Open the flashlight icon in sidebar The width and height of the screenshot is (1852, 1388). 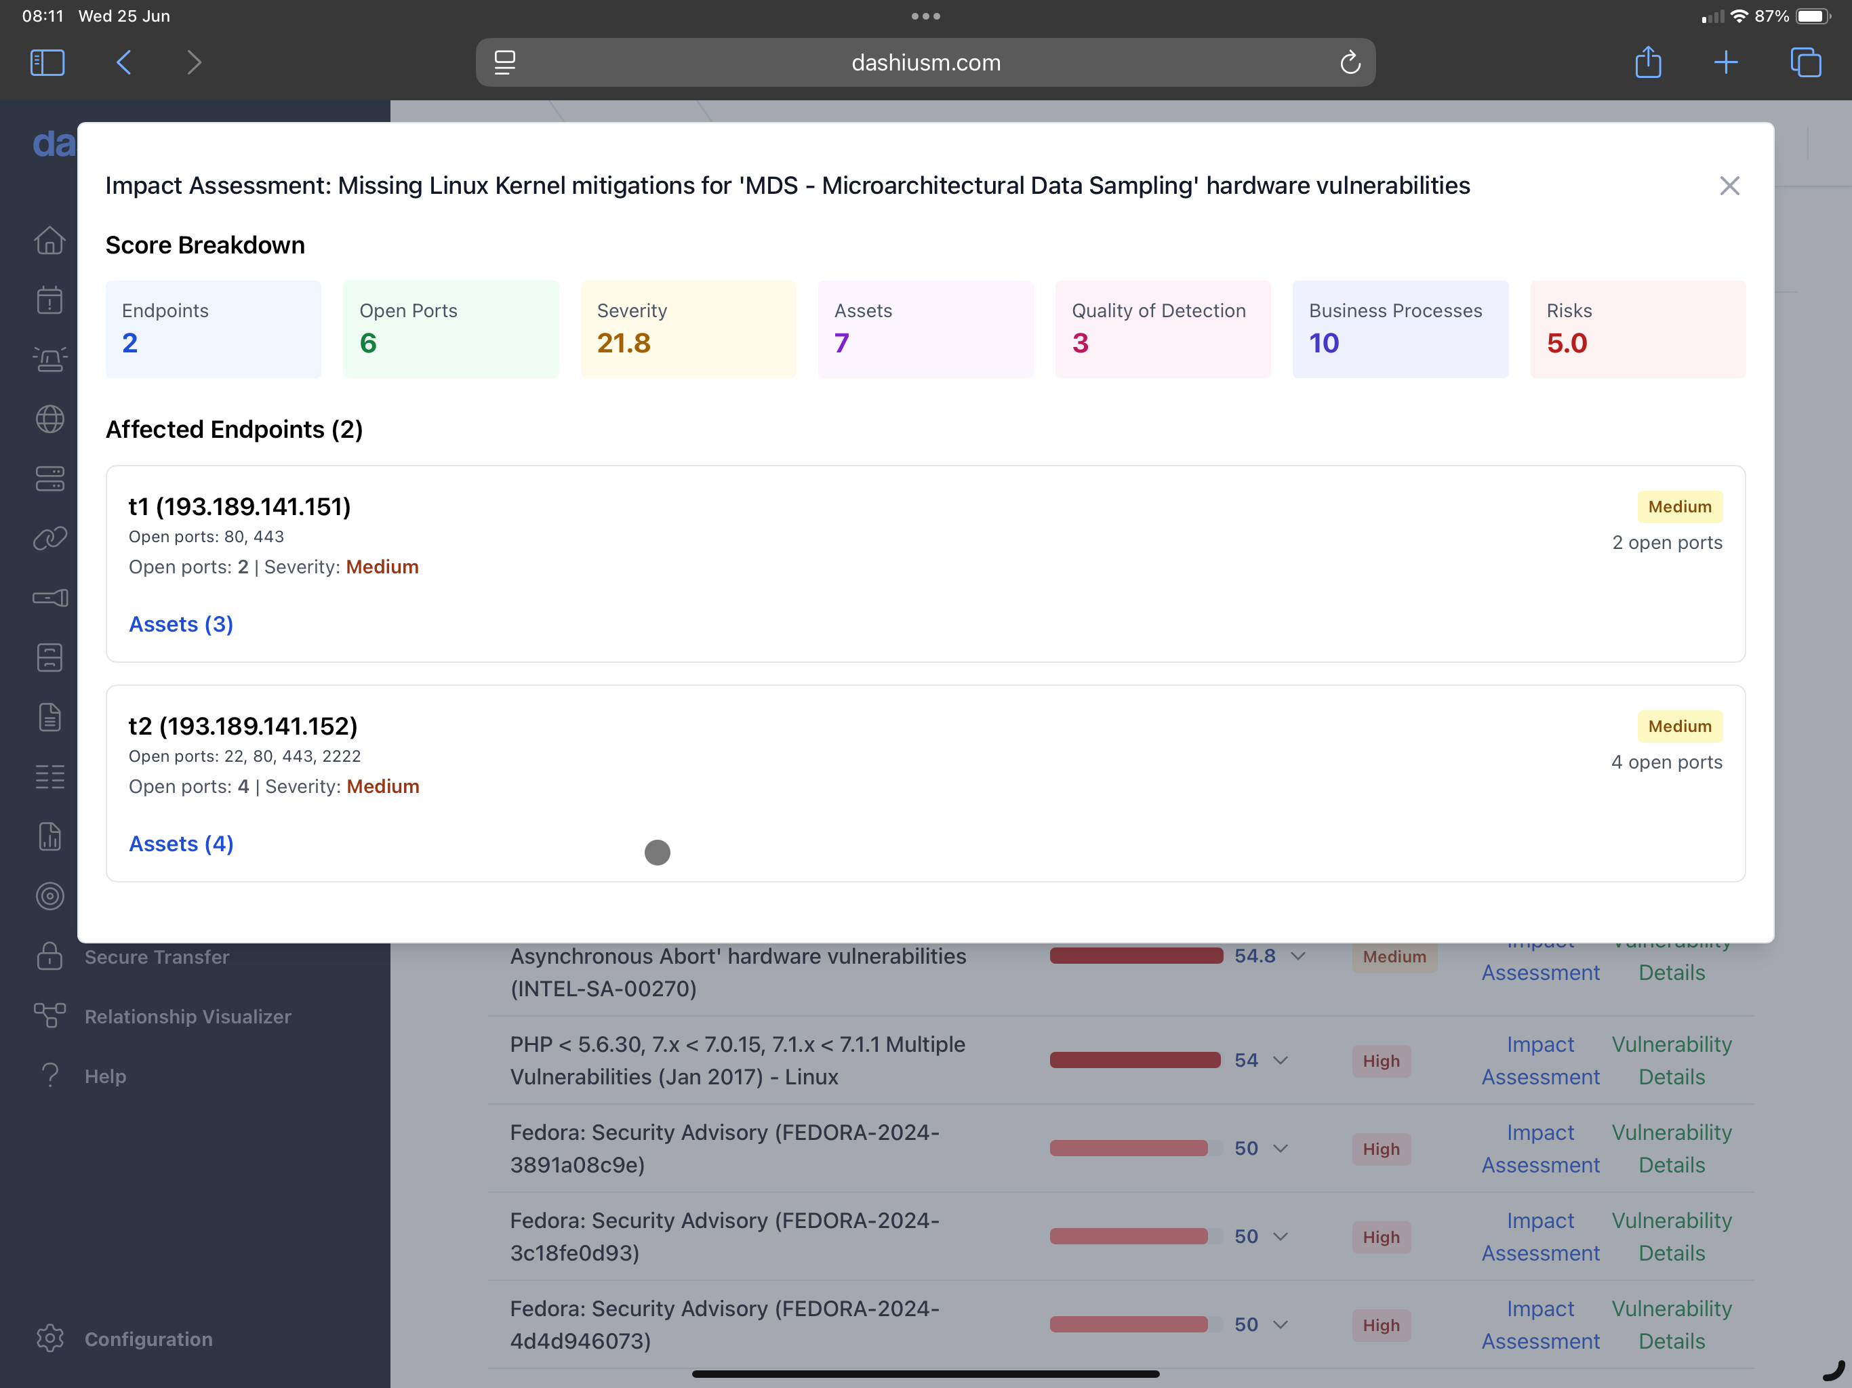pyautogui.click(x=49, y=598)
